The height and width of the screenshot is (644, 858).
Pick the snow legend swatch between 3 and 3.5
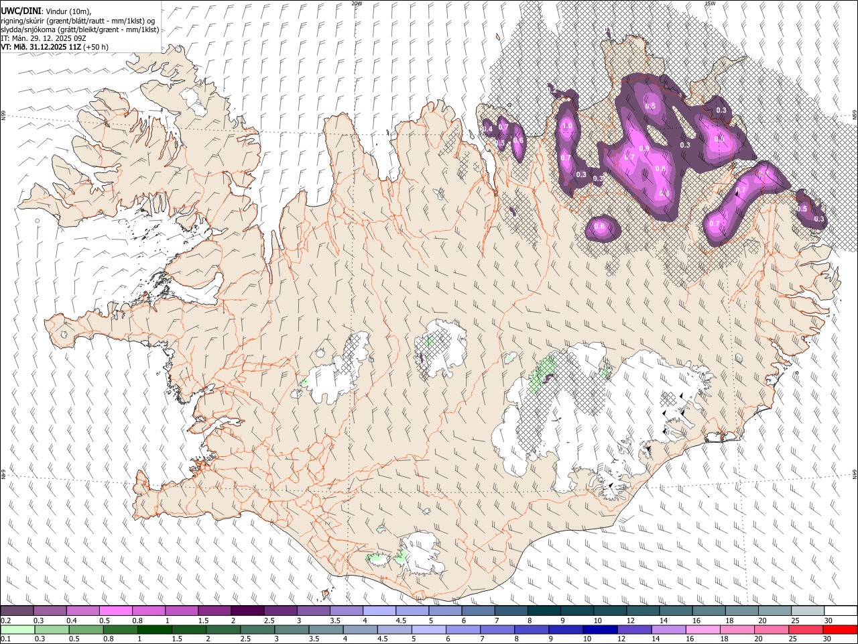point(314,610)
